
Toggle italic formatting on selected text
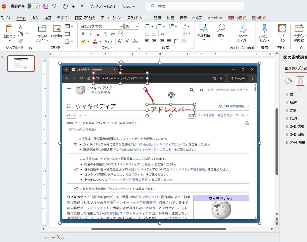[89, 34]
